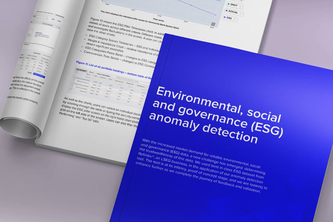This screenshot has height=222, width=333.
Task: Click the purple ESG trend line in chart
Action: point(197,8)
